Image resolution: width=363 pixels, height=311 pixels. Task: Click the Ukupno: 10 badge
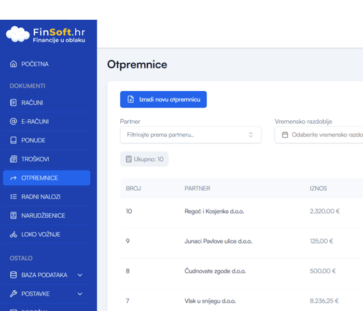144,159
